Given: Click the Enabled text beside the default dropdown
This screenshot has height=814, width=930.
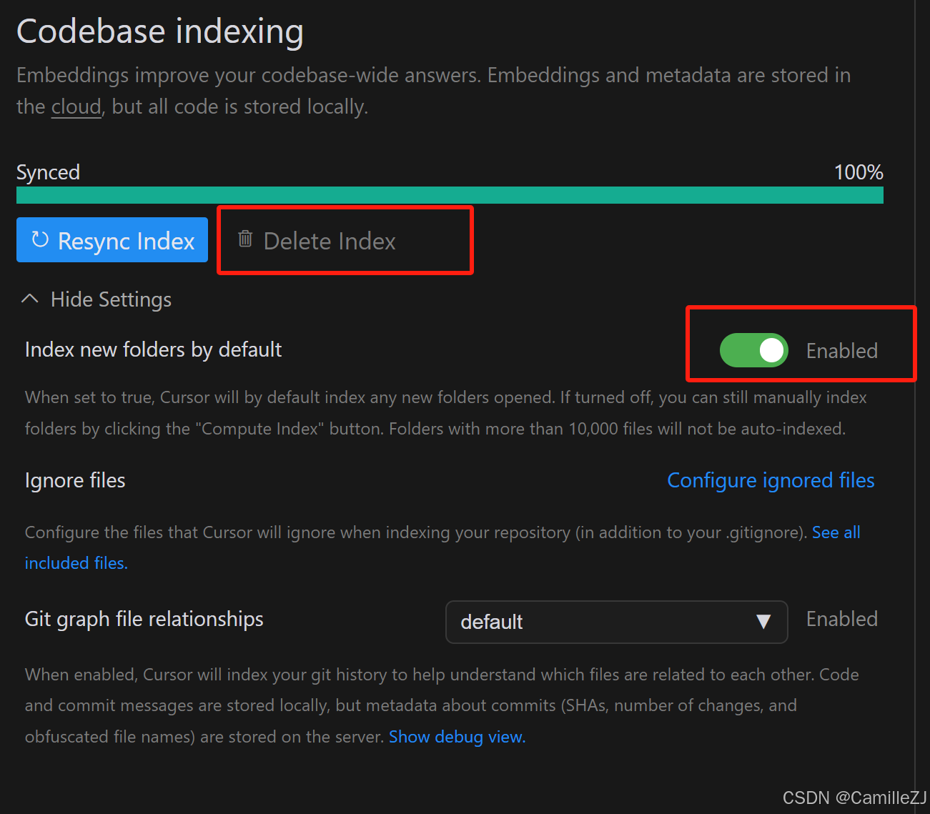Looking at the screenshot, I should coord(842,619).
